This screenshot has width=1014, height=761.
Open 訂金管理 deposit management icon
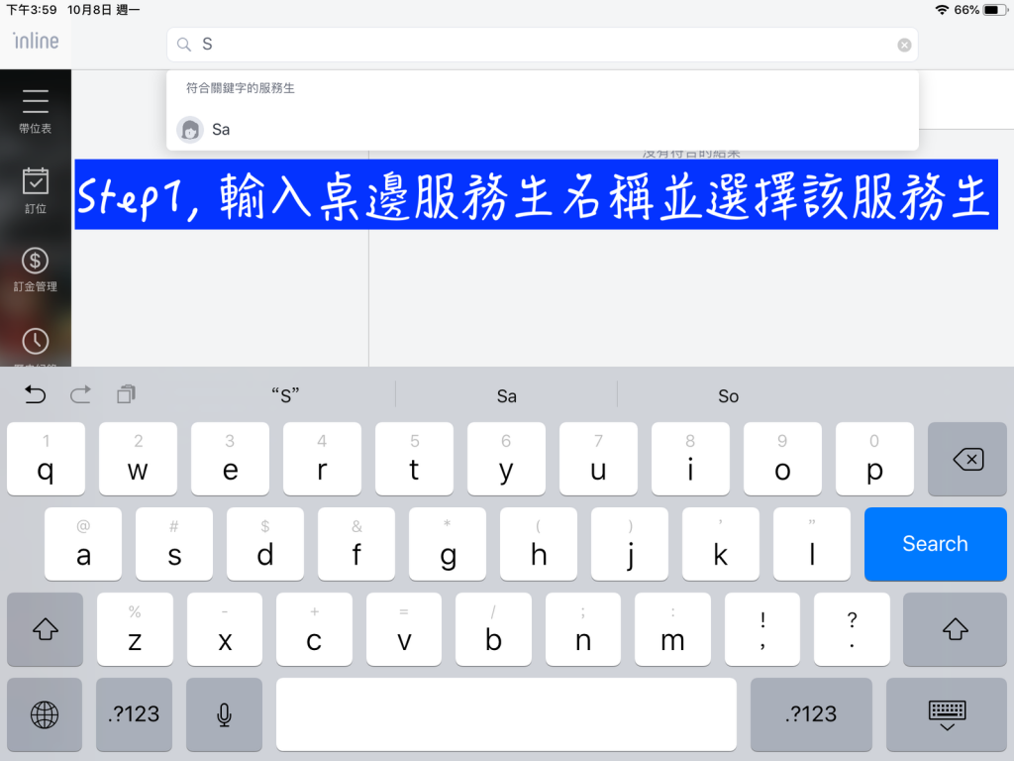click(35, 270)
